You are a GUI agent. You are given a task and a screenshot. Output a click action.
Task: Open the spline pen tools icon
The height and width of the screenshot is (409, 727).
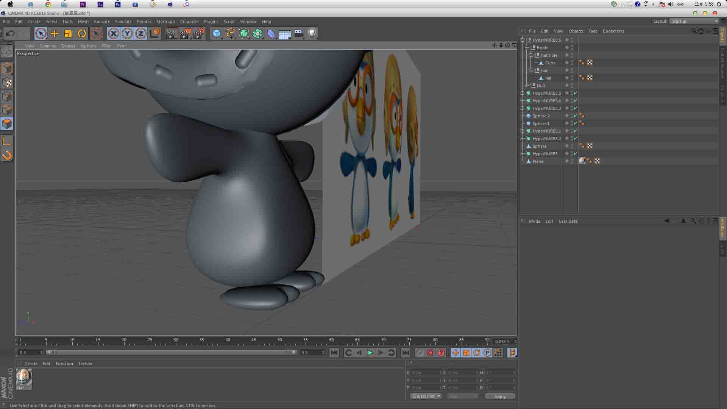(230, 34)
